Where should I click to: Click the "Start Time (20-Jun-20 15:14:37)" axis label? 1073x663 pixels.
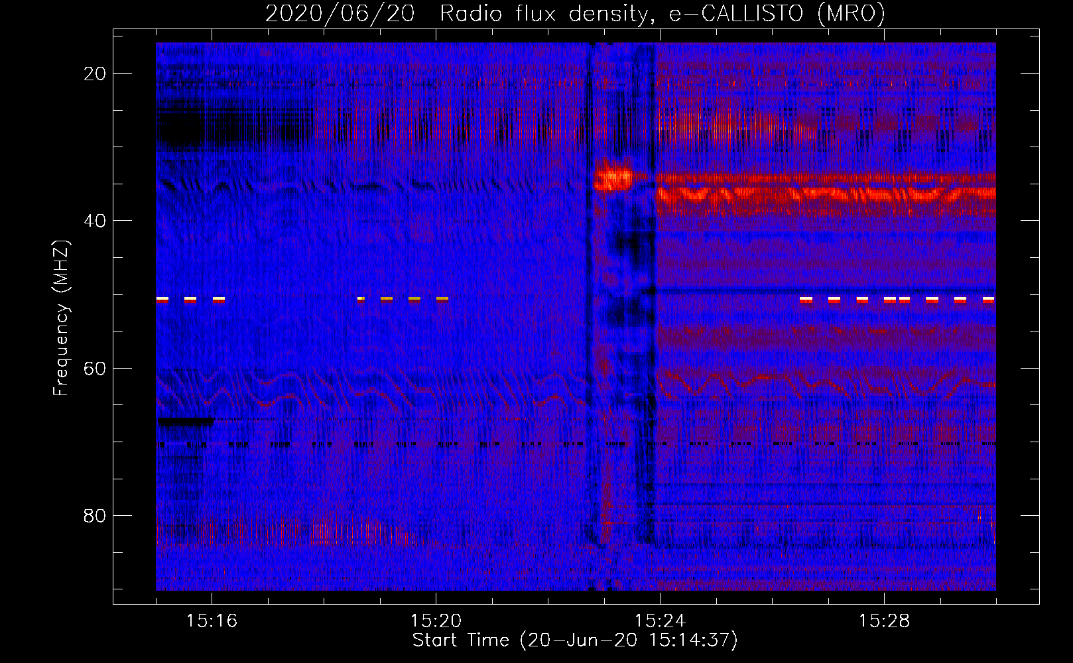click(575, 640)
